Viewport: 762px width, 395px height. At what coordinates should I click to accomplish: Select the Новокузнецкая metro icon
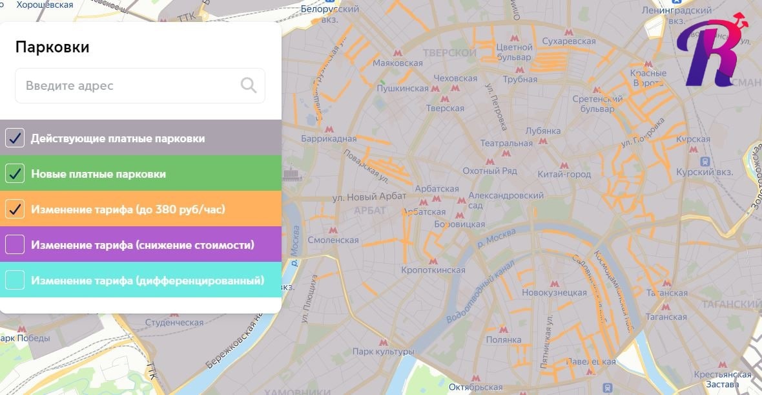553,284
